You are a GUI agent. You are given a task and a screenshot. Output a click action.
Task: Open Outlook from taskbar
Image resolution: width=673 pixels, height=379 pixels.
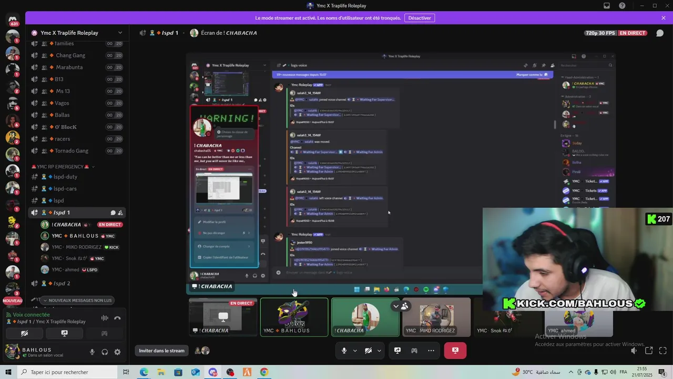pos(196,372)
